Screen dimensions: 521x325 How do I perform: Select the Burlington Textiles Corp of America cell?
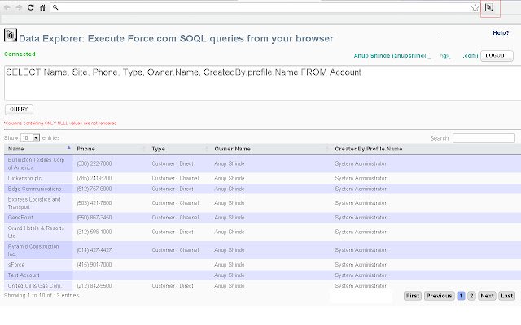coord(38,164)
